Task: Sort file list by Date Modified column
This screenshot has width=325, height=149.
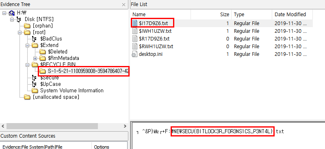Action: (292, 15)
